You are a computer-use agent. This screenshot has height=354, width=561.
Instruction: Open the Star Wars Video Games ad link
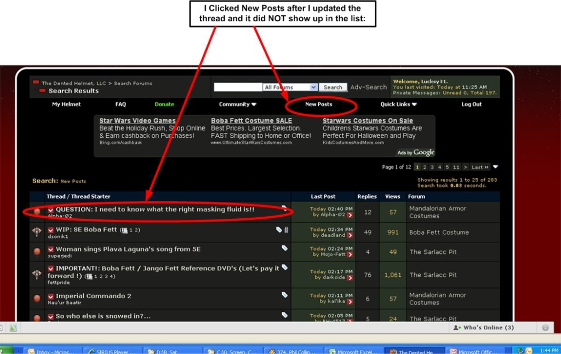pyautogui.click(x=138, y=121)
